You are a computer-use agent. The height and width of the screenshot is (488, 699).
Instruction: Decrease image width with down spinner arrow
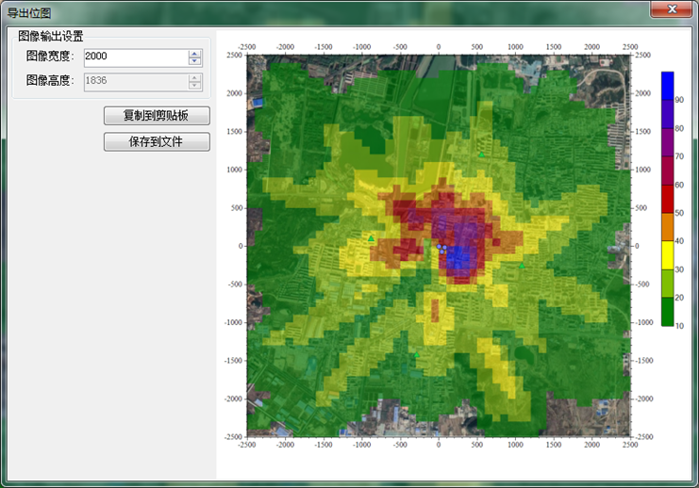click(195, 61)
